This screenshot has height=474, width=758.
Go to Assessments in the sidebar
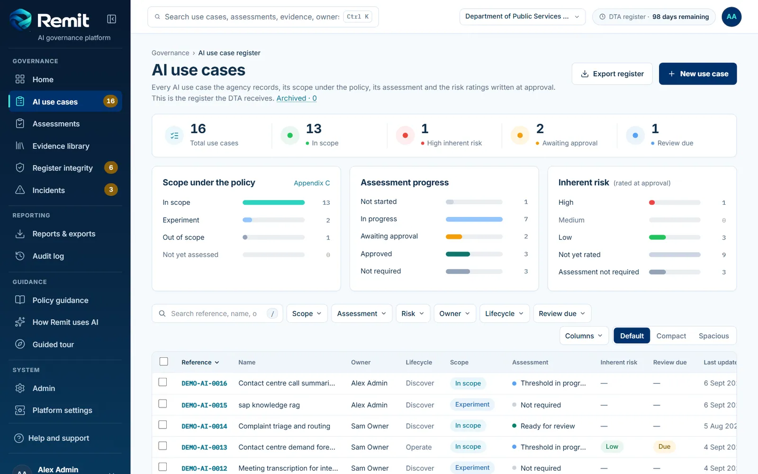[65, 124]
